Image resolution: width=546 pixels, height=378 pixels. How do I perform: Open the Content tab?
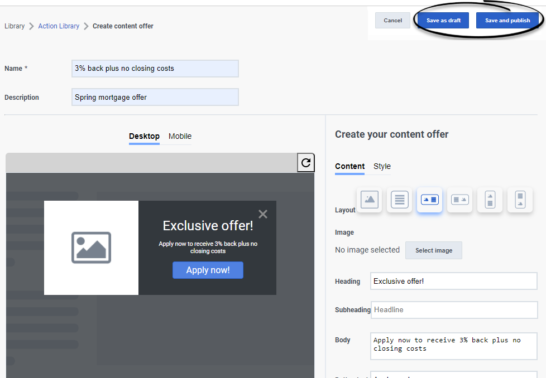coord(349,166)
